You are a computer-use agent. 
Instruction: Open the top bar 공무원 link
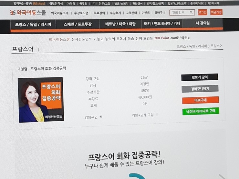pyautogui.click(x=83, y=4)
